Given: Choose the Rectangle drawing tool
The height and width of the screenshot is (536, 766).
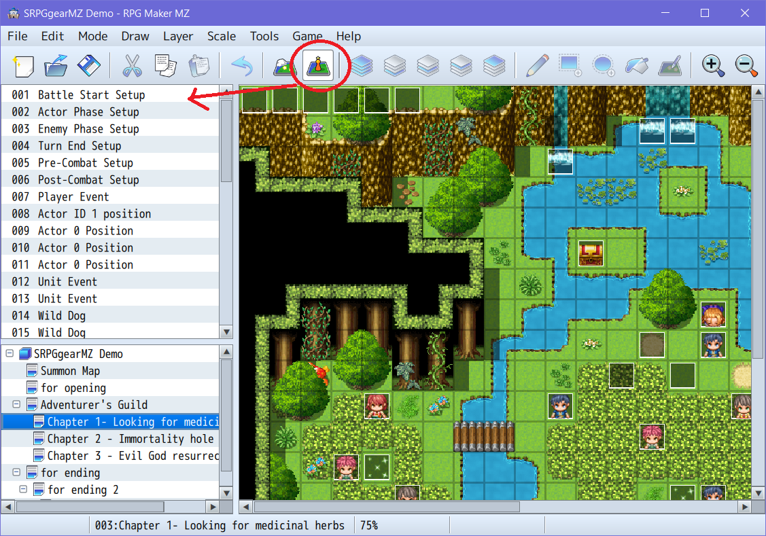Looking at the screenshot, I should (571, 65).
